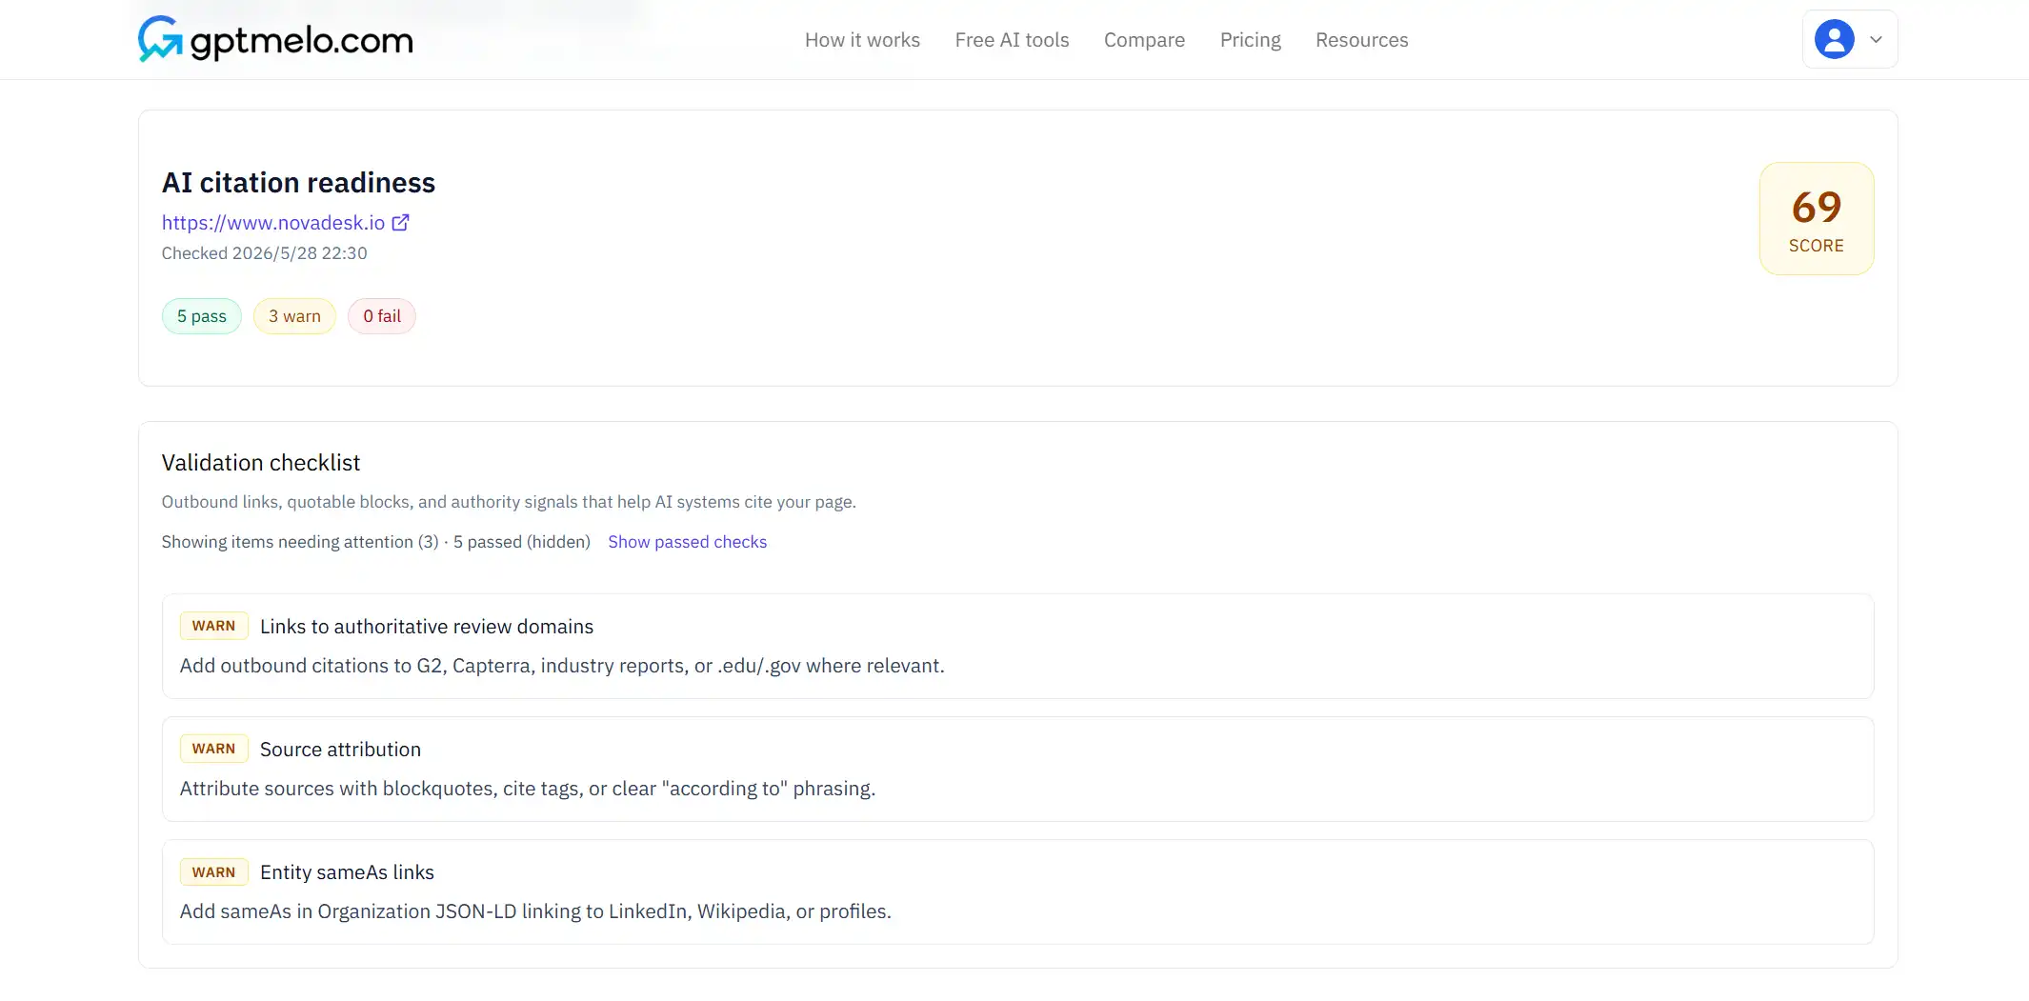
Task: Click the Attribute sources with blockquotes description
Action: point(527,788)
